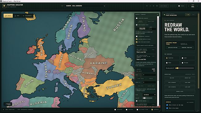
Task: Switch to the Paint tab
Action: pos(8,16)
